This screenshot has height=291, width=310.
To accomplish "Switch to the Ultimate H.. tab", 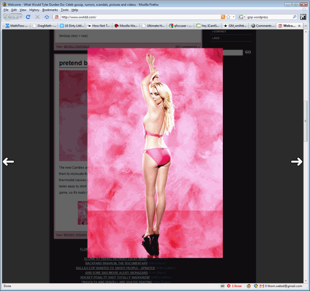I will pos(153,26).
